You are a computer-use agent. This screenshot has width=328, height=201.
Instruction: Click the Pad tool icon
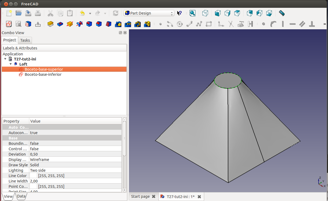(50, 24)
